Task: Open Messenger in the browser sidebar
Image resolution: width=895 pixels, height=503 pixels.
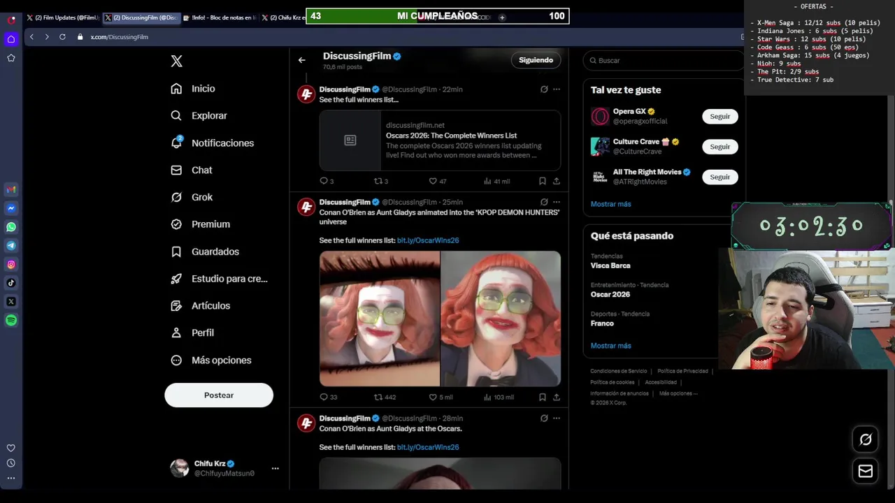Action: (11, 208)
